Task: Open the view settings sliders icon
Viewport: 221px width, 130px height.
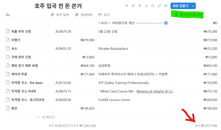Action: click(x=166, y=6)
